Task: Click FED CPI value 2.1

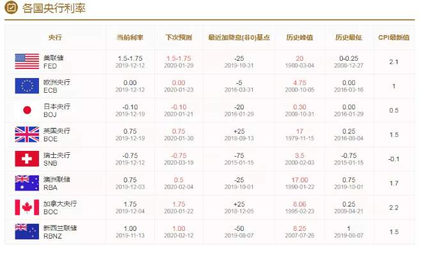Action: coord(394,62)
